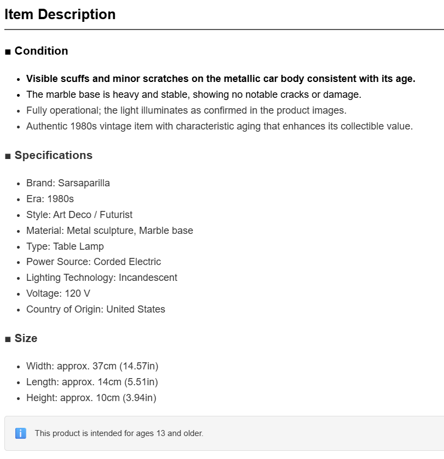Viewport: 444px width, 459px height.
Task: Click the ages 13 and older notice
Action: (x=119, y=433)
